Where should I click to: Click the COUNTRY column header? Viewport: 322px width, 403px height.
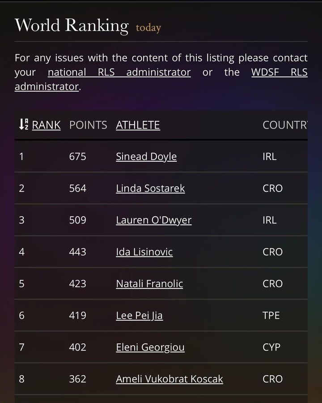point(284,125)
